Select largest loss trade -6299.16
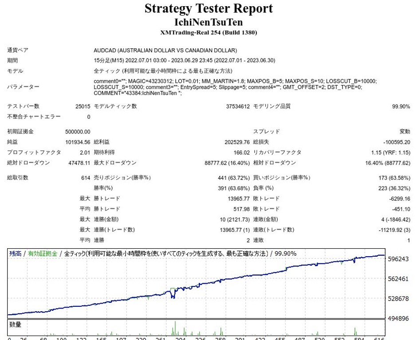The image size is (417, 340). pos(399,199)
